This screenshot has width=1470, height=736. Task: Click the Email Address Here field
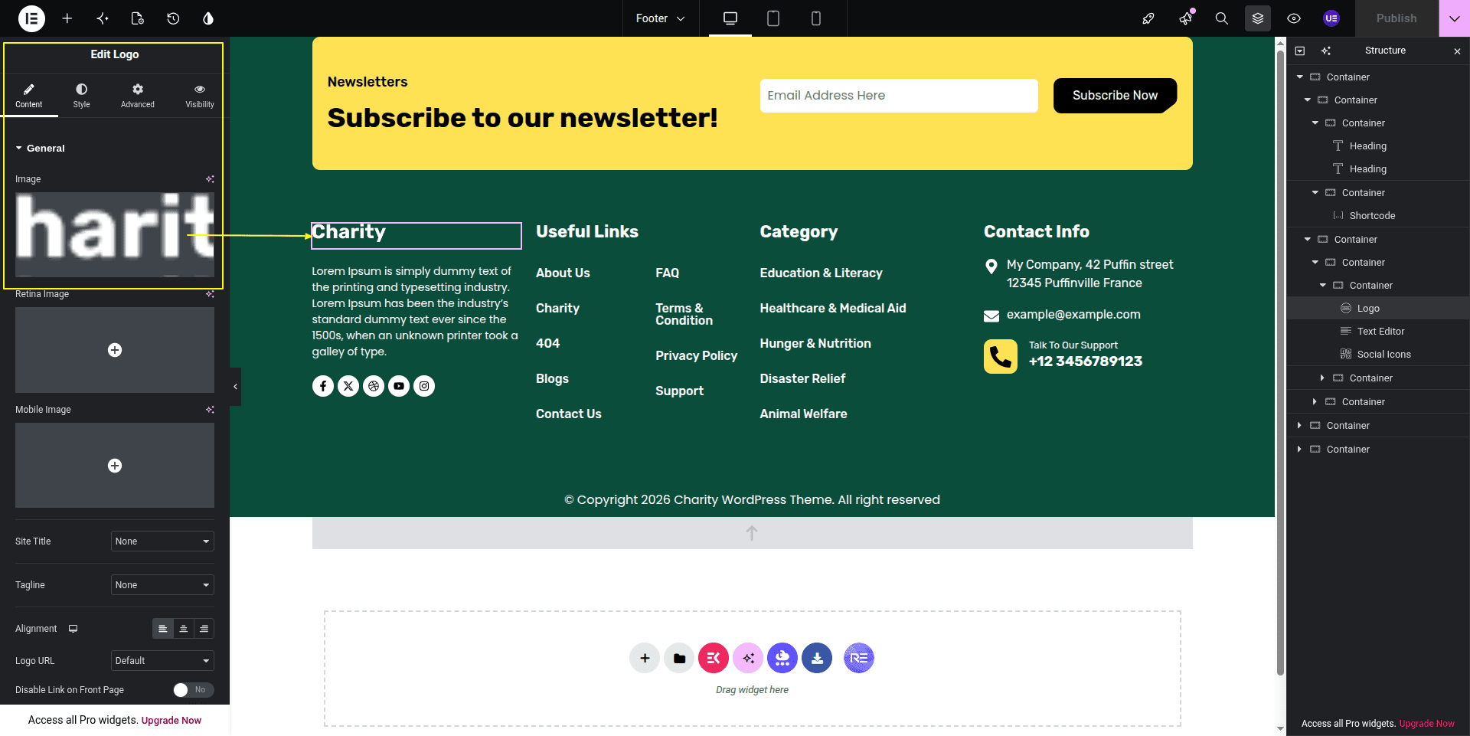point(899,96)
